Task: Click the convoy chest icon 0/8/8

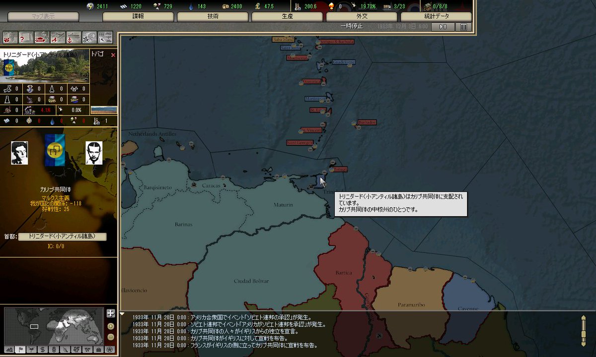Action: coord(428,6)
